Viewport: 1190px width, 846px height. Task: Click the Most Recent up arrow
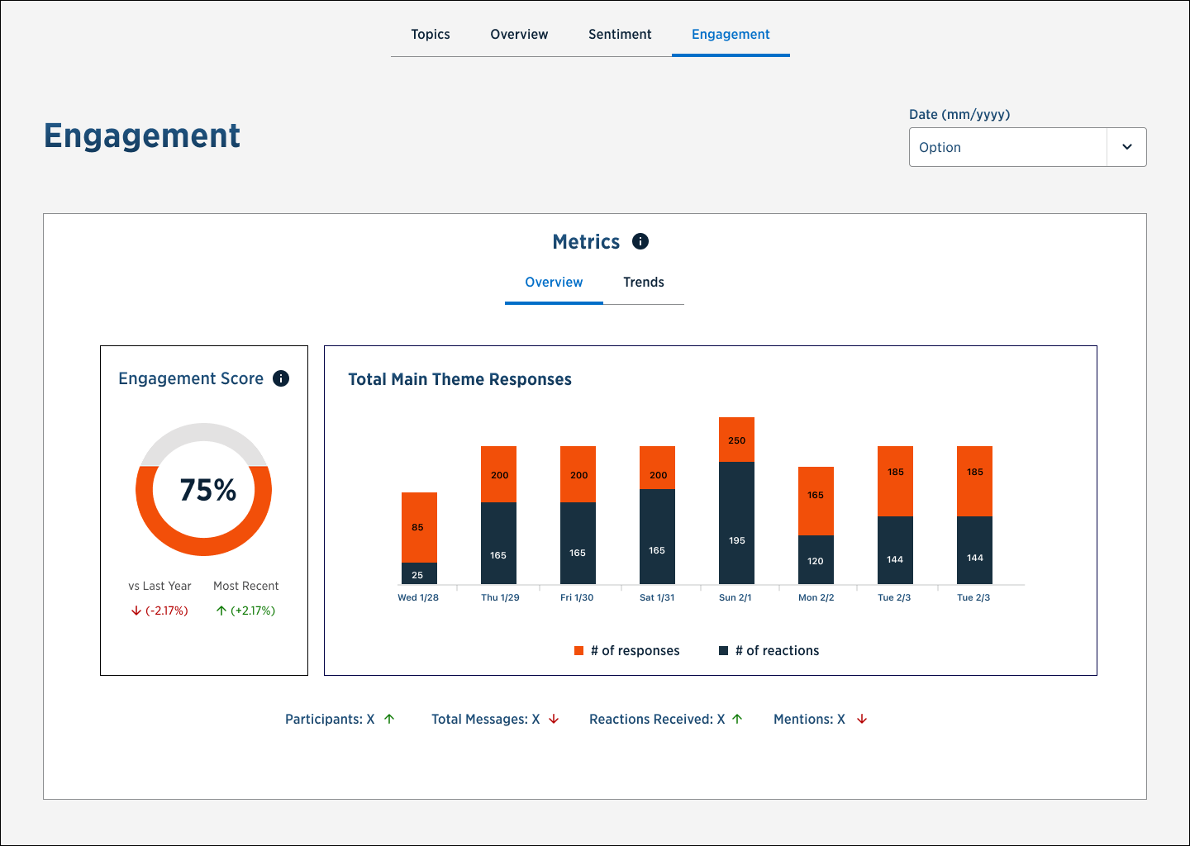(221, 611)
